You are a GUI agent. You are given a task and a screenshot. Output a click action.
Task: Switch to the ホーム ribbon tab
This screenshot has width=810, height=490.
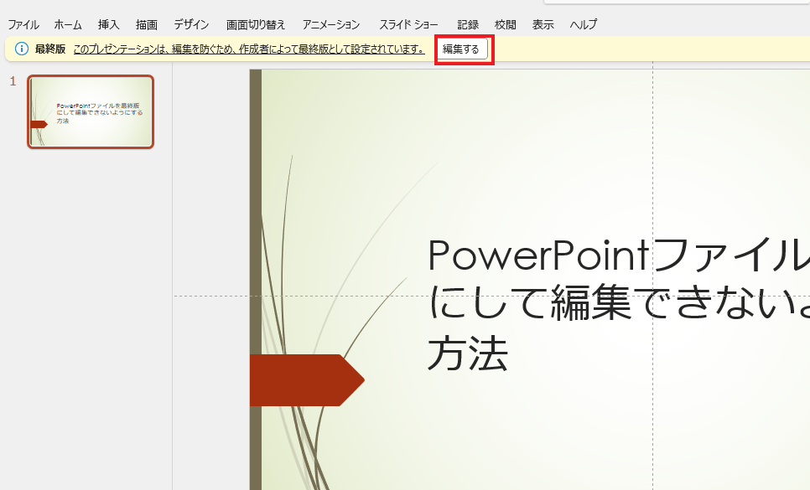pos(68,25)
